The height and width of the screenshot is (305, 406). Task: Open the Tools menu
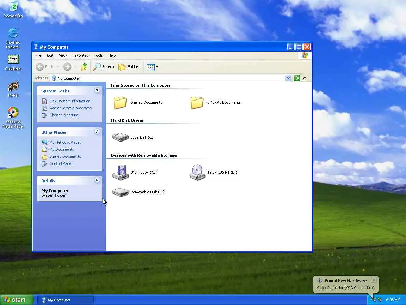coord(98,55)
